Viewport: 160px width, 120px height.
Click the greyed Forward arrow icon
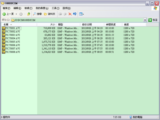pos(21,14)
